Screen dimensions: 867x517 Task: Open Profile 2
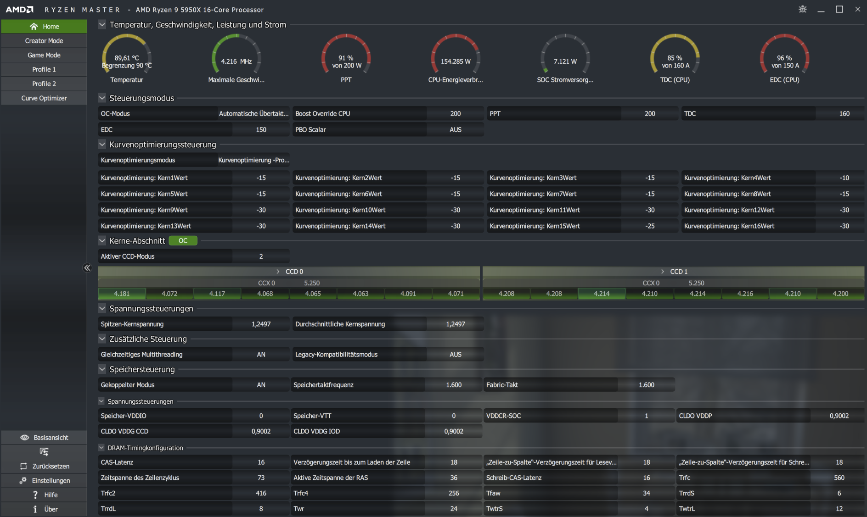(44, 83)
